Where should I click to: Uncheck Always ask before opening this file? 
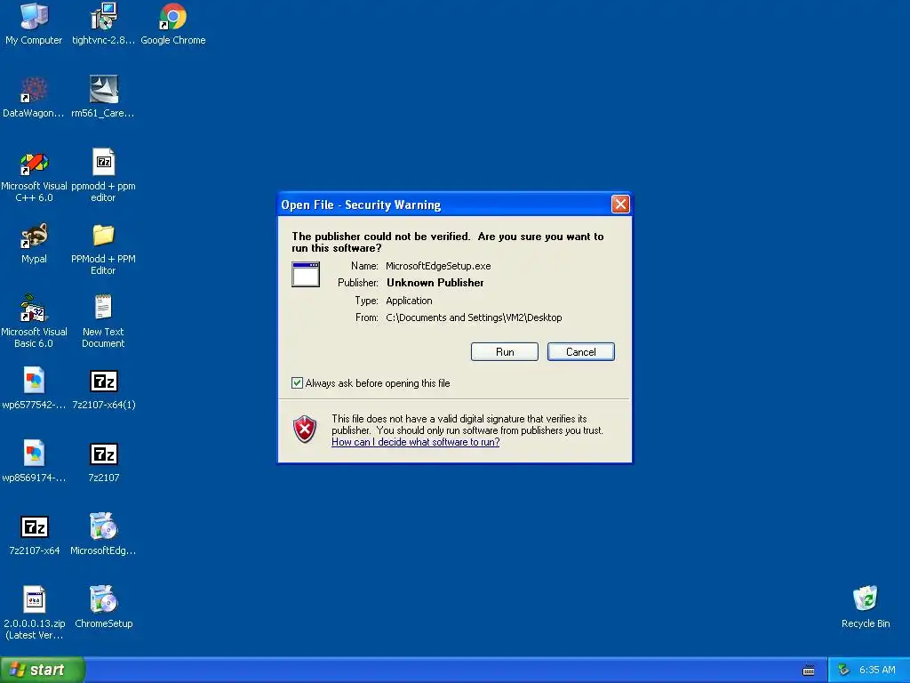297,382
